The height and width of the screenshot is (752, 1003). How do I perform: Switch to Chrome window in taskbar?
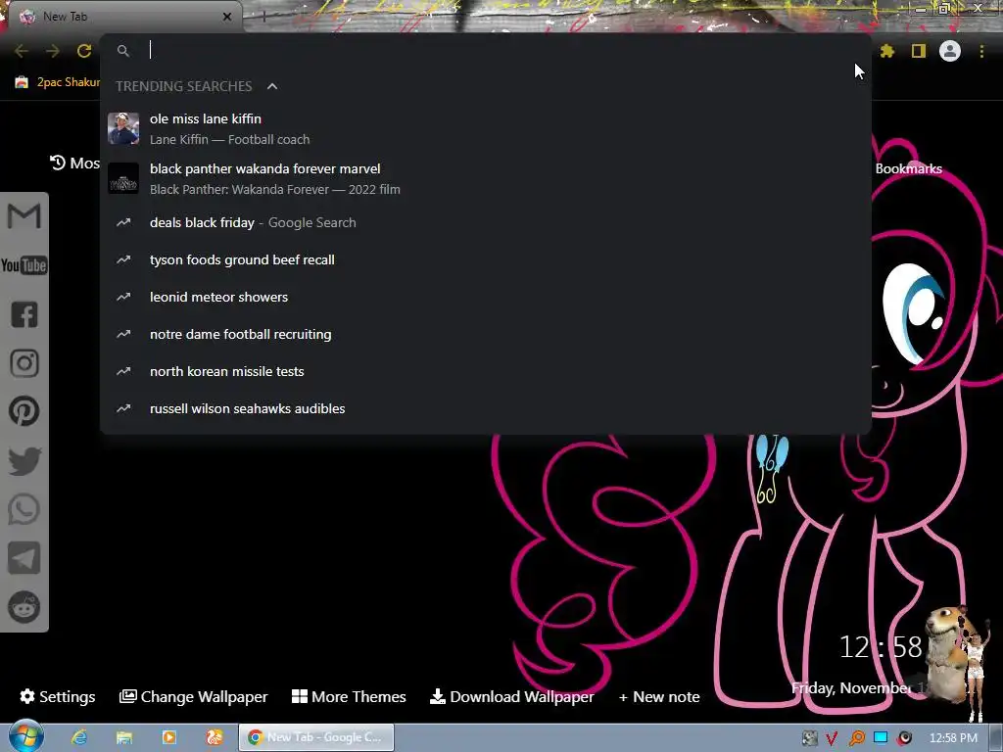point(316,737)
